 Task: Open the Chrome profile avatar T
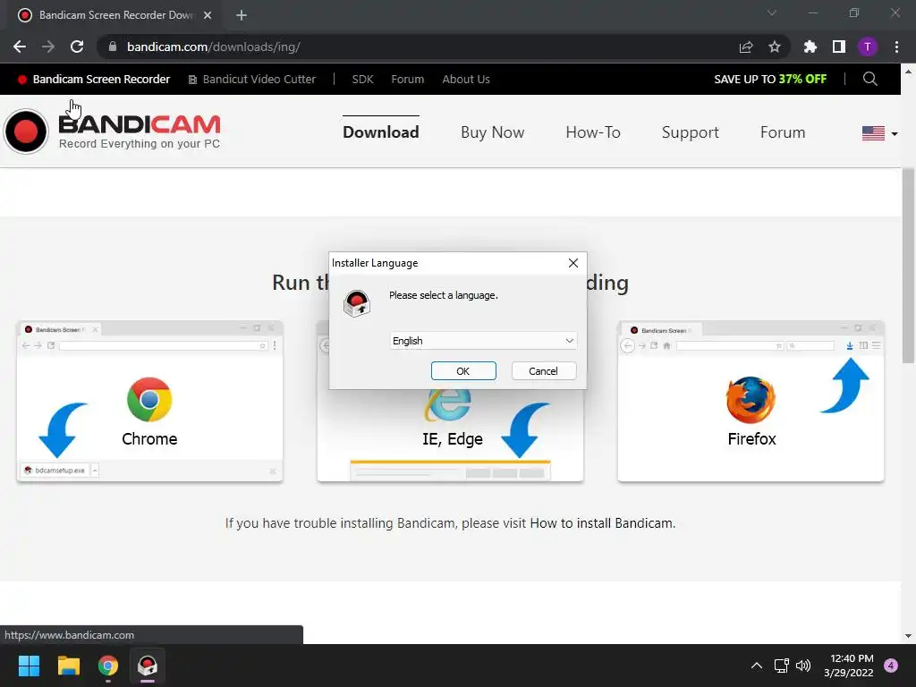pos(868,47)
